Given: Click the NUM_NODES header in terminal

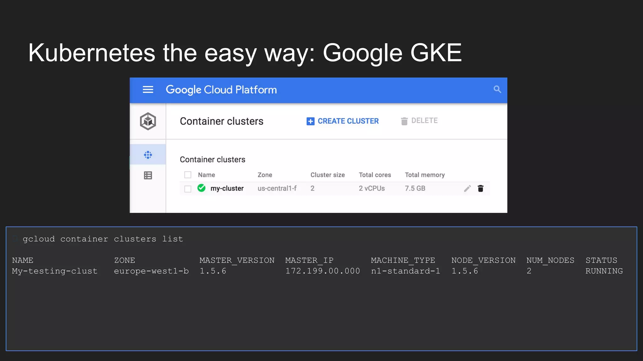Looking at the screenshot, I should click(x=550, y=260).
